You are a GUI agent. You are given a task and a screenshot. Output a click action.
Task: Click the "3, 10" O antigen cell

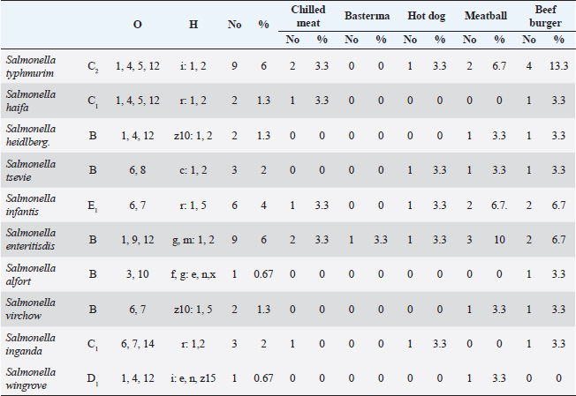coord(137,273)
